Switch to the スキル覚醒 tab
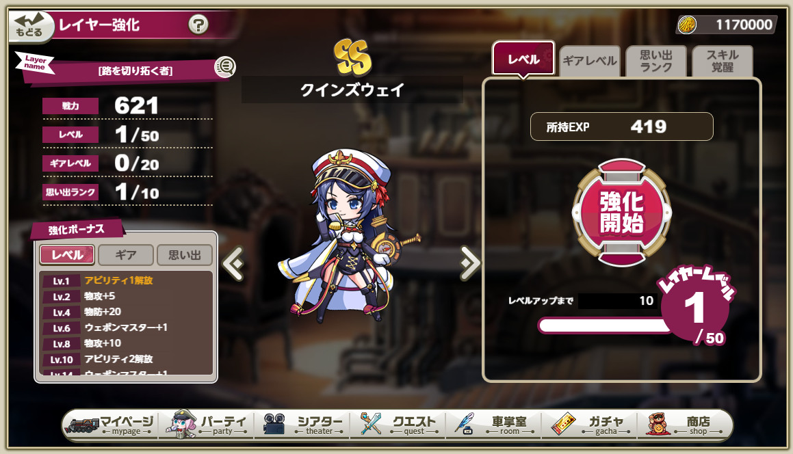The height and width of the screenshot is (454, 793). pyautogui.click(x=723, y=61)
